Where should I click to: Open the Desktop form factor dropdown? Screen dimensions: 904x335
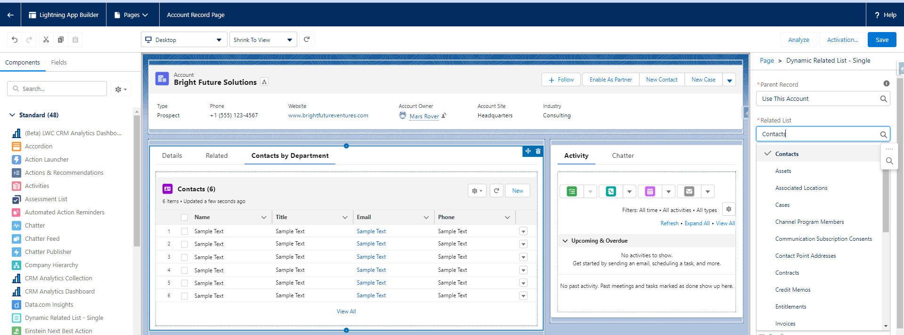coord(184,40)
